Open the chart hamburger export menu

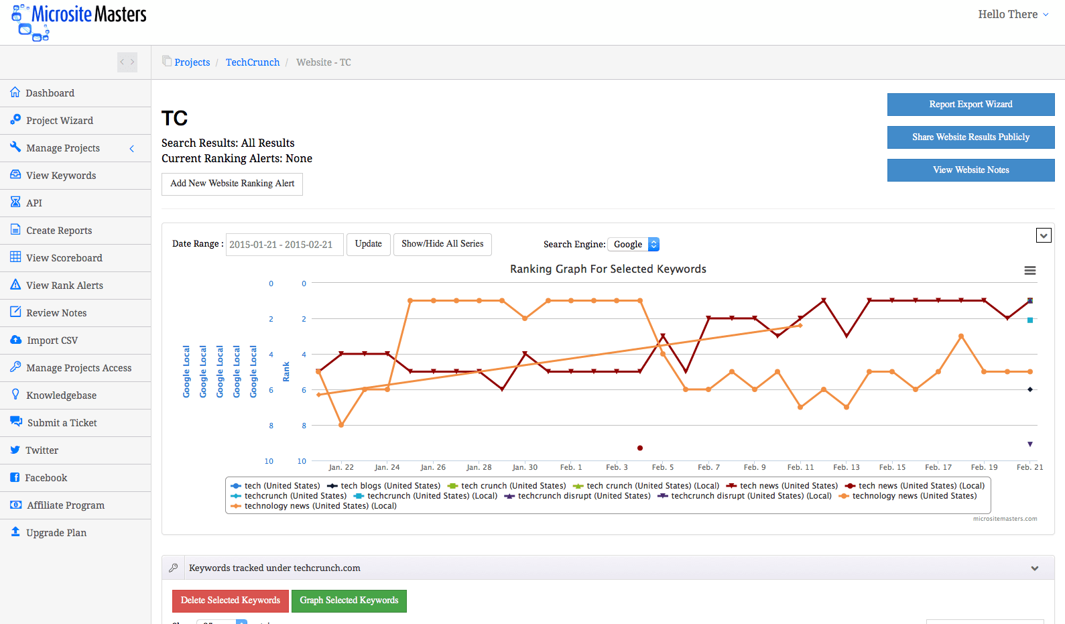tap(1030, 271)
